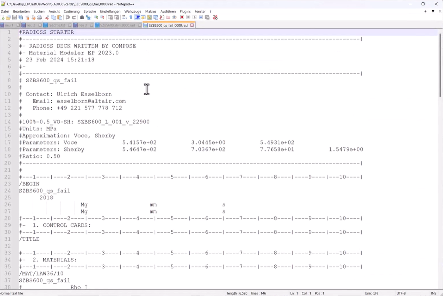The image size is (443, 296).
Task: Zoom in with the magnifier plus icon
Action: click(96, 17)
